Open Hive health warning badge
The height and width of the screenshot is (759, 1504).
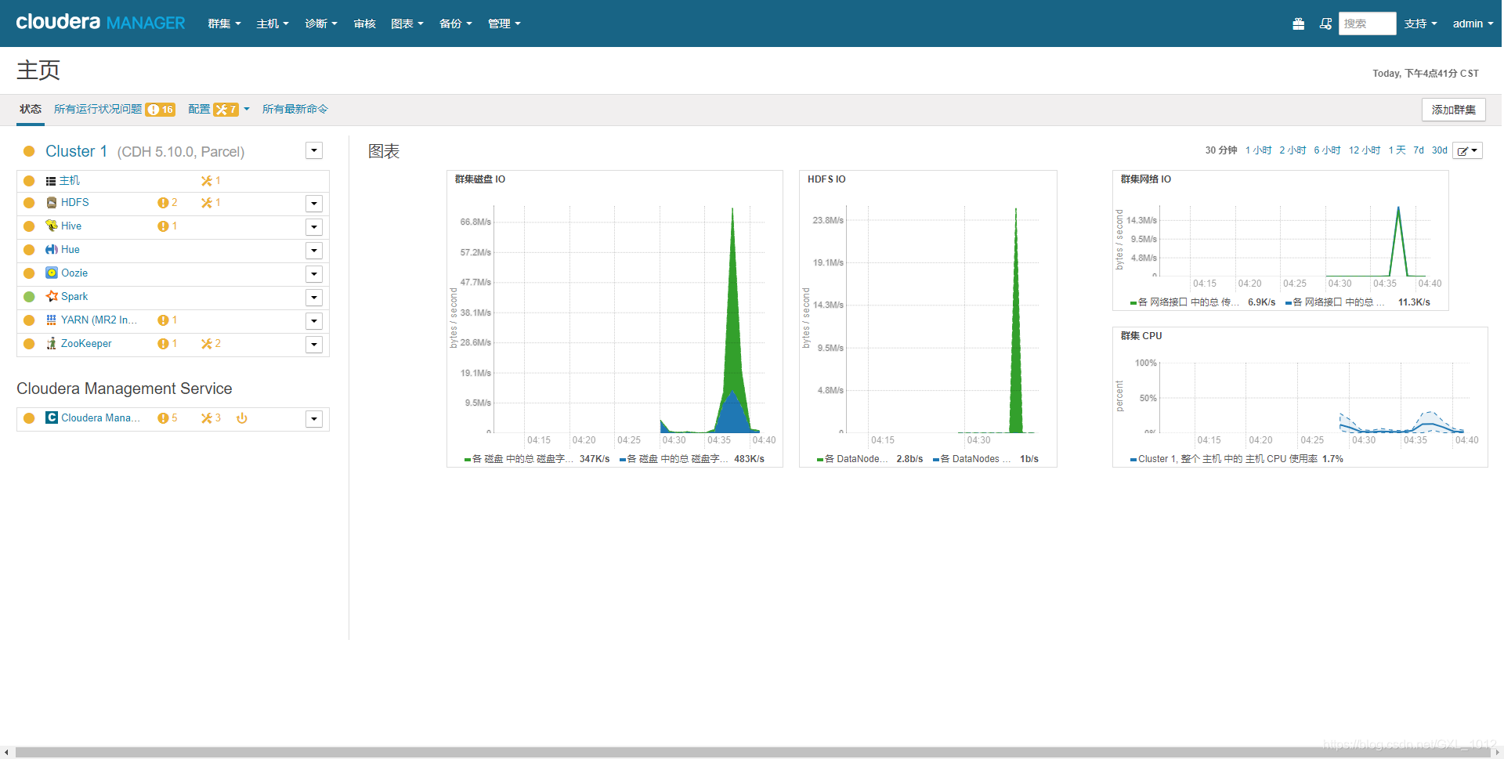click(x=167, y=226)
